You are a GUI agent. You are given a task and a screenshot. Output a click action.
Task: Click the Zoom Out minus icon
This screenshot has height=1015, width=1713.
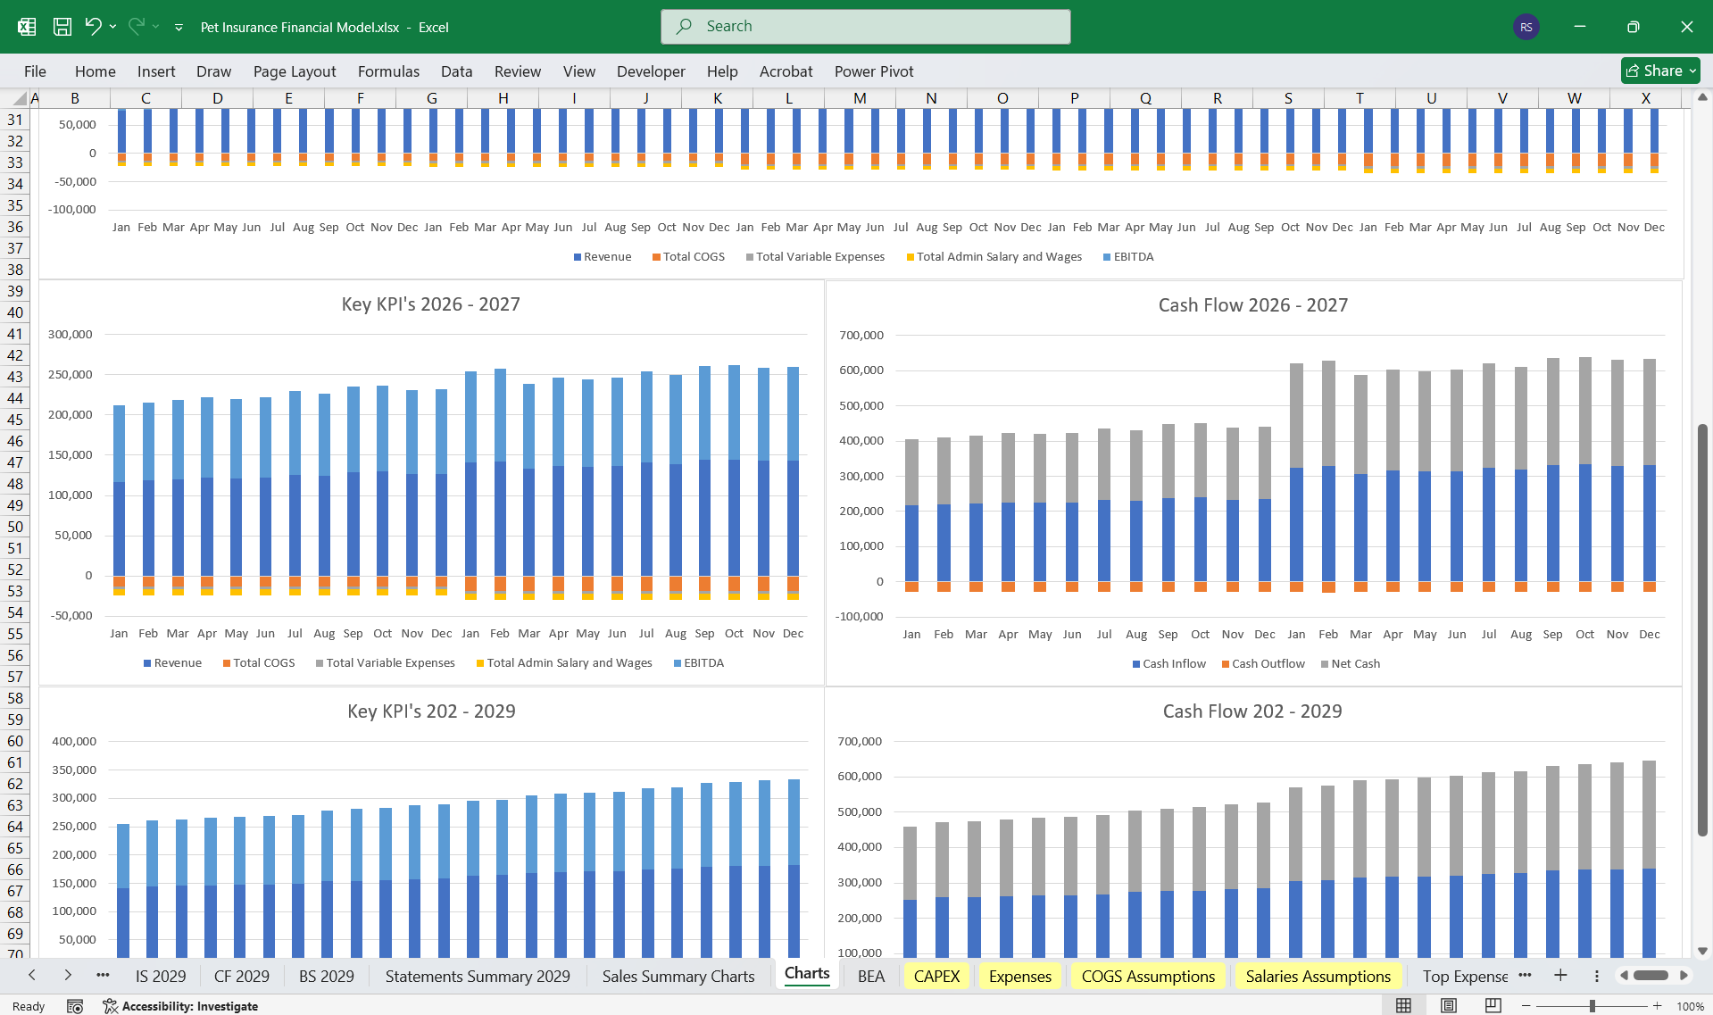tap(1525, 1005)
